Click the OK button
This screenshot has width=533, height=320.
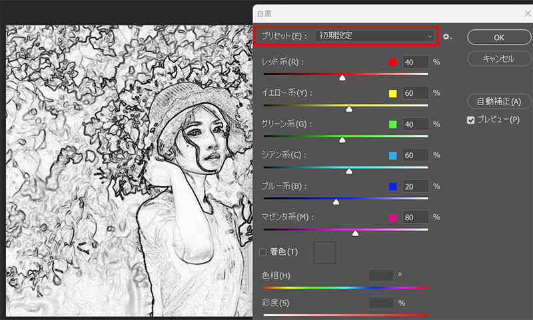(x=498, y=36)
